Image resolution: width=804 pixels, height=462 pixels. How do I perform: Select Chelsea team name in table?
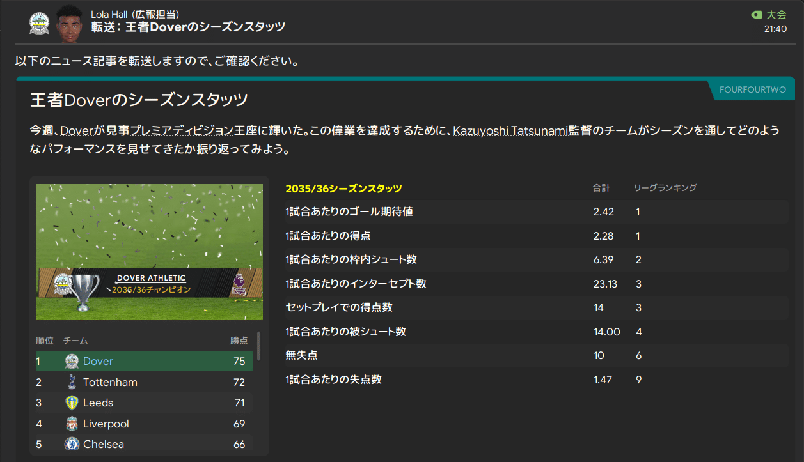pos(104,444)
